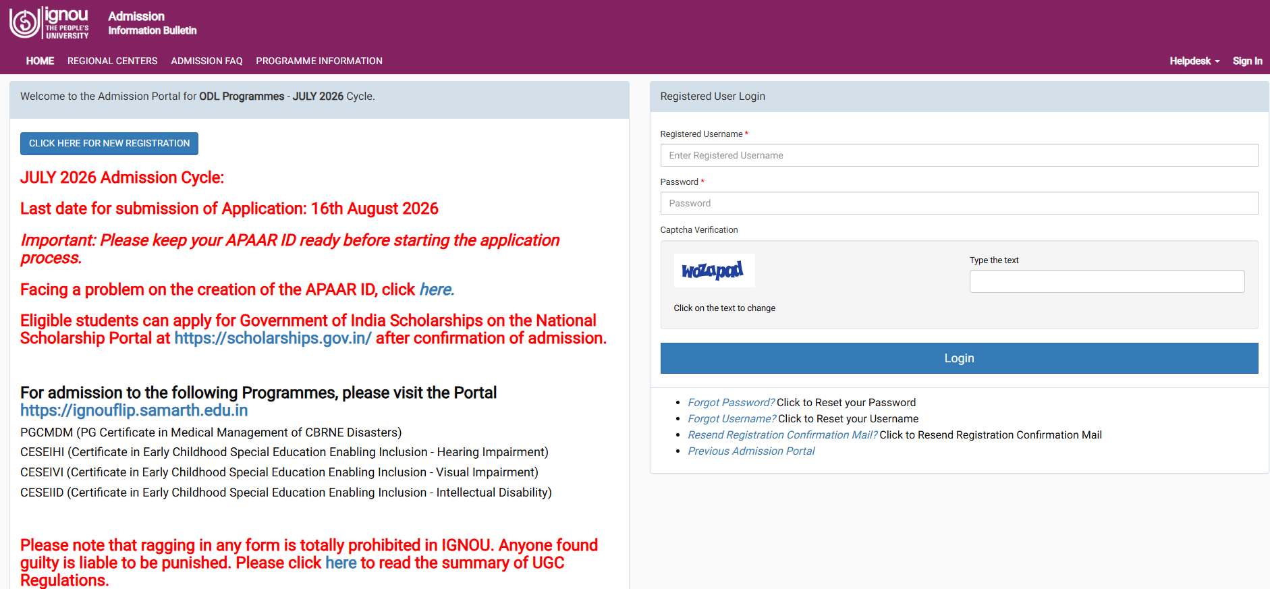
Task: Open PROGRAMME INFORMATION page
Action: point(319,61)
